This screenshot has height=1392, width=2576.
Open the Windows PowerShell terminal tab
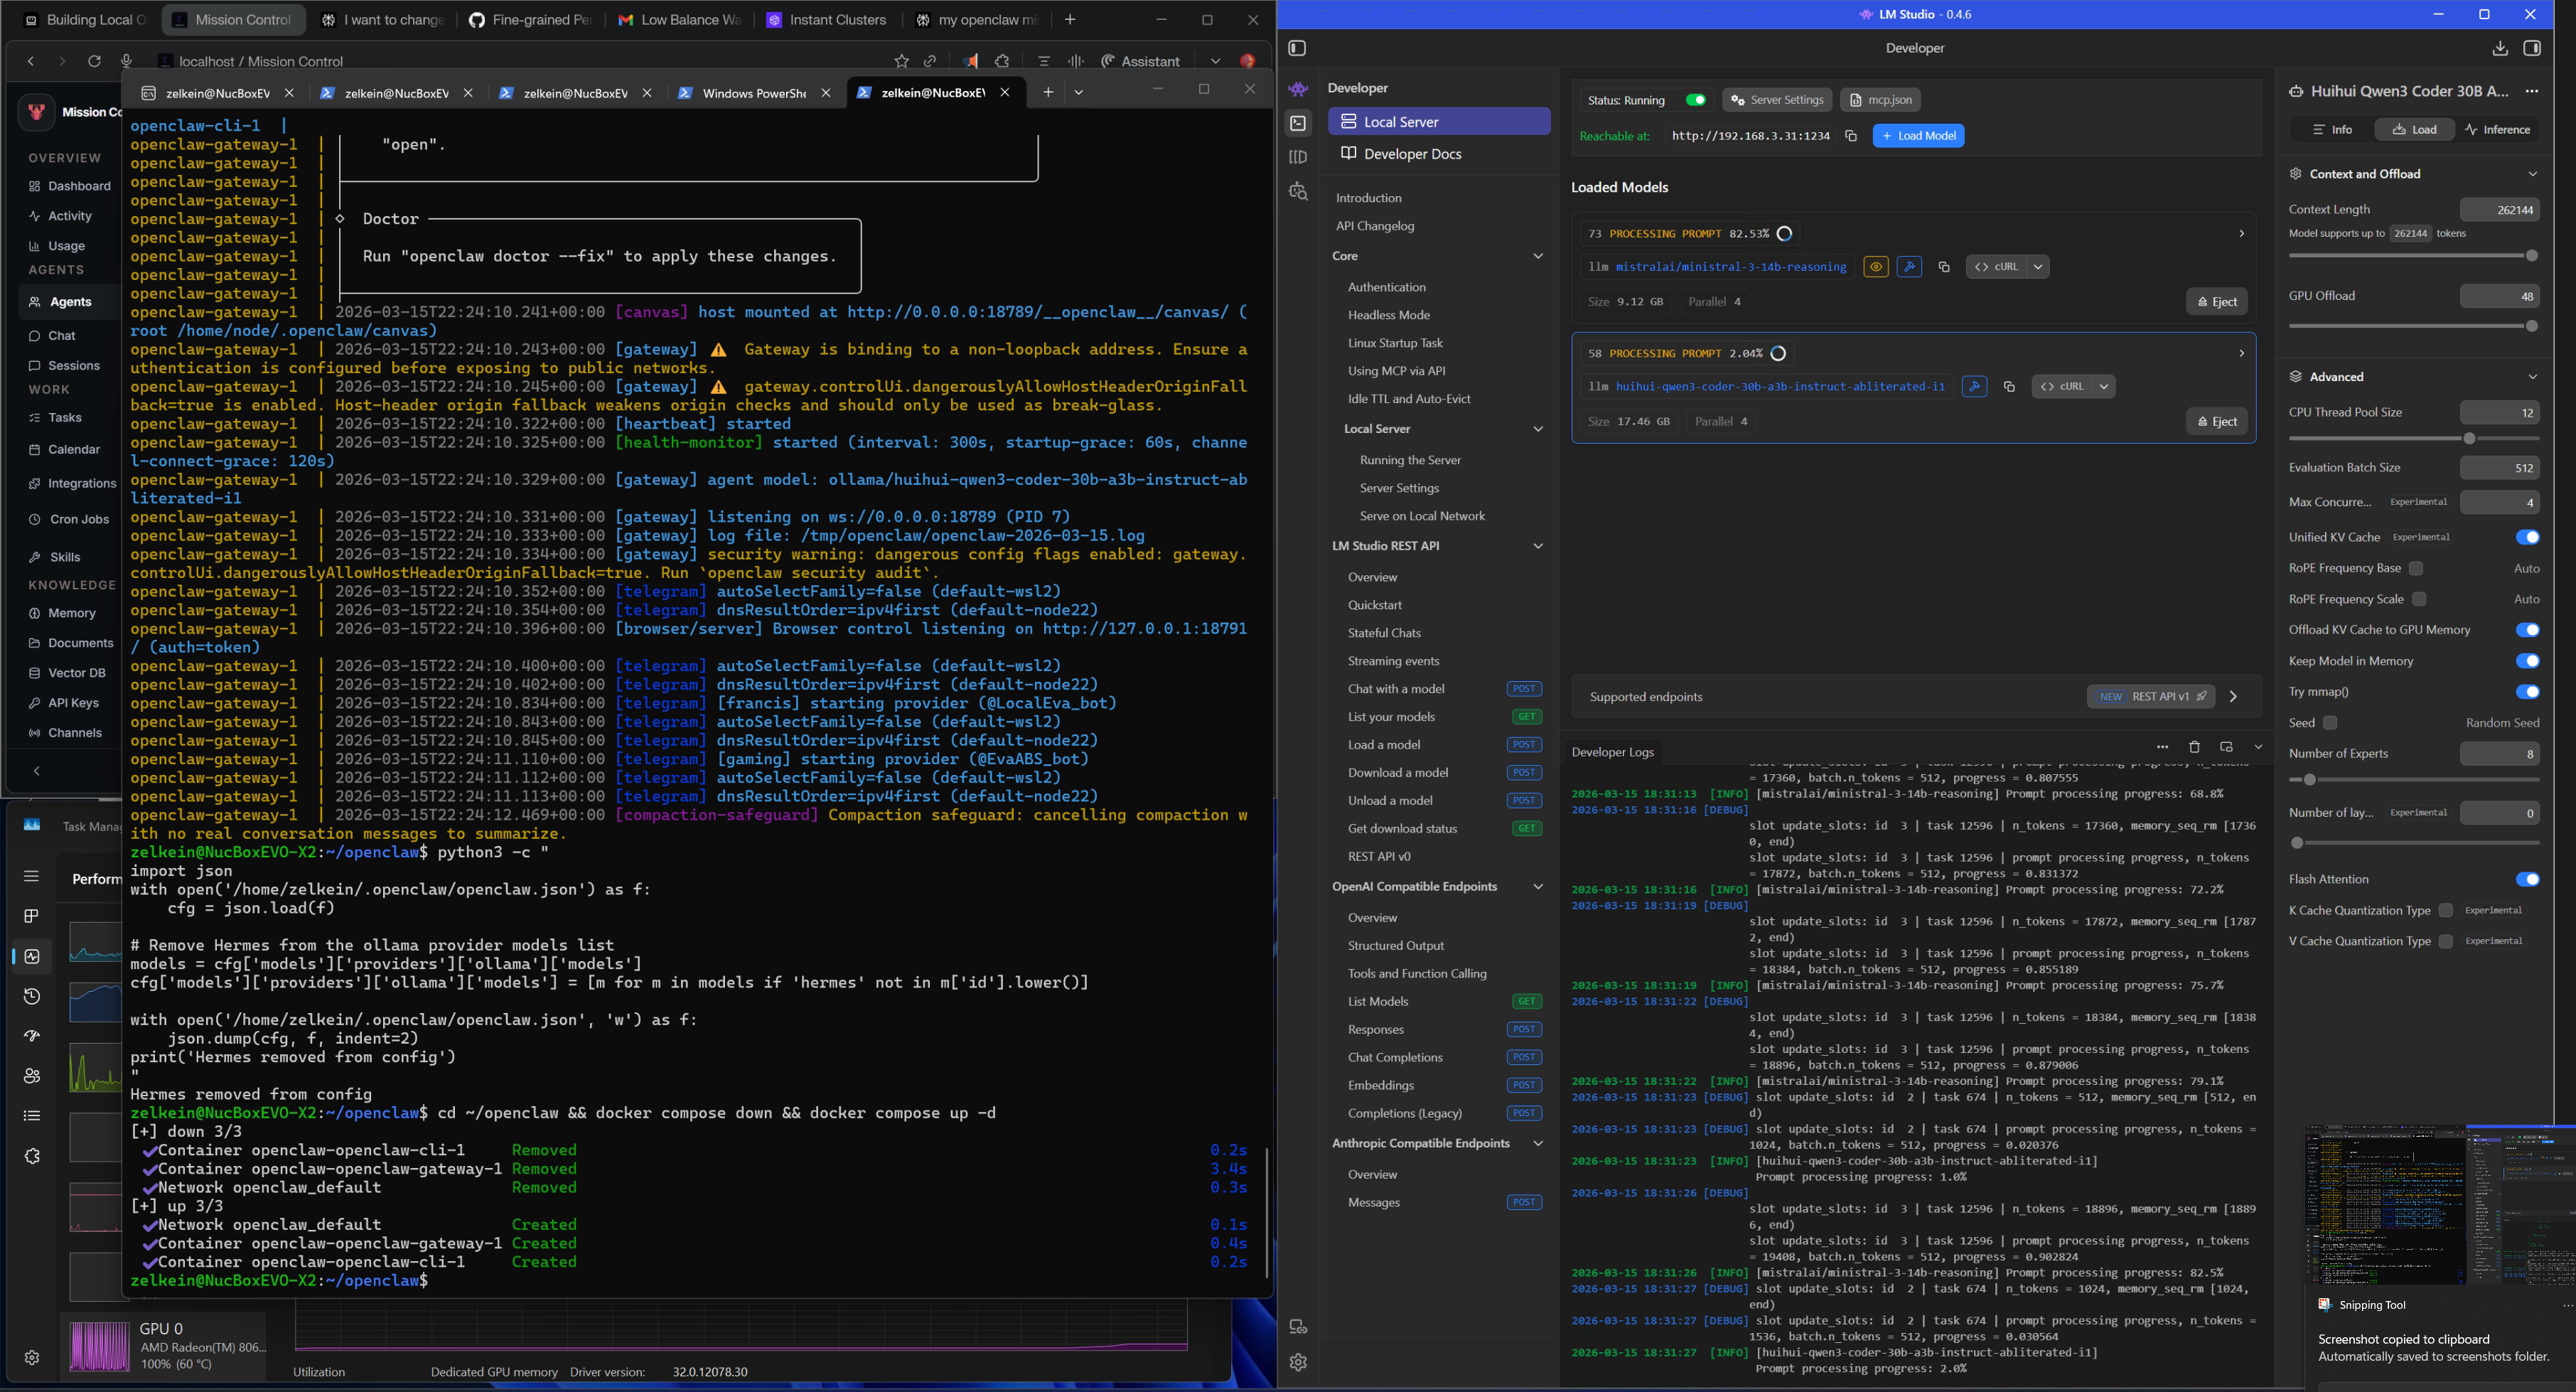coord(753,93)
